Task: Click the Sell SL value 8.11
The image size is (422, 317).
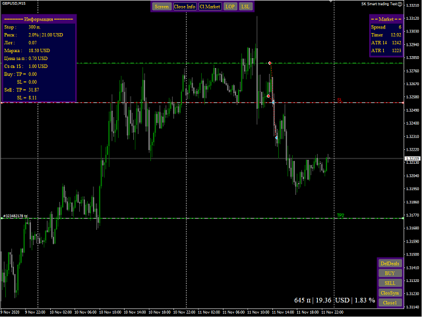Action: [x=32, y=98]
